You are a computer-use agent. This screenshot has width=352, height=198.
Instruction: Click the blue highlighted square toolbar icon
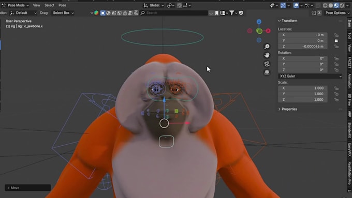pyautogui.click(x=103, y=13)
